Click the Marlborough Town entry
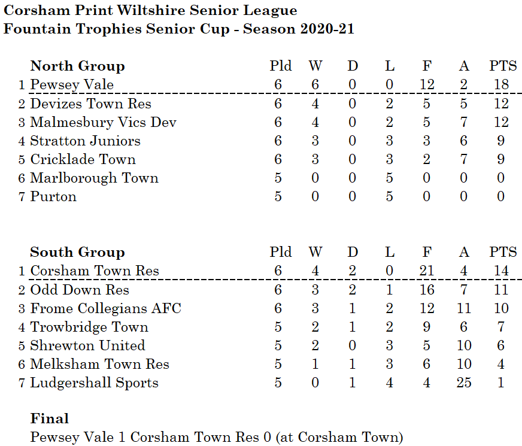Image resolution: width=522 pixels, height=446 pixels. (x=94, y=178)
